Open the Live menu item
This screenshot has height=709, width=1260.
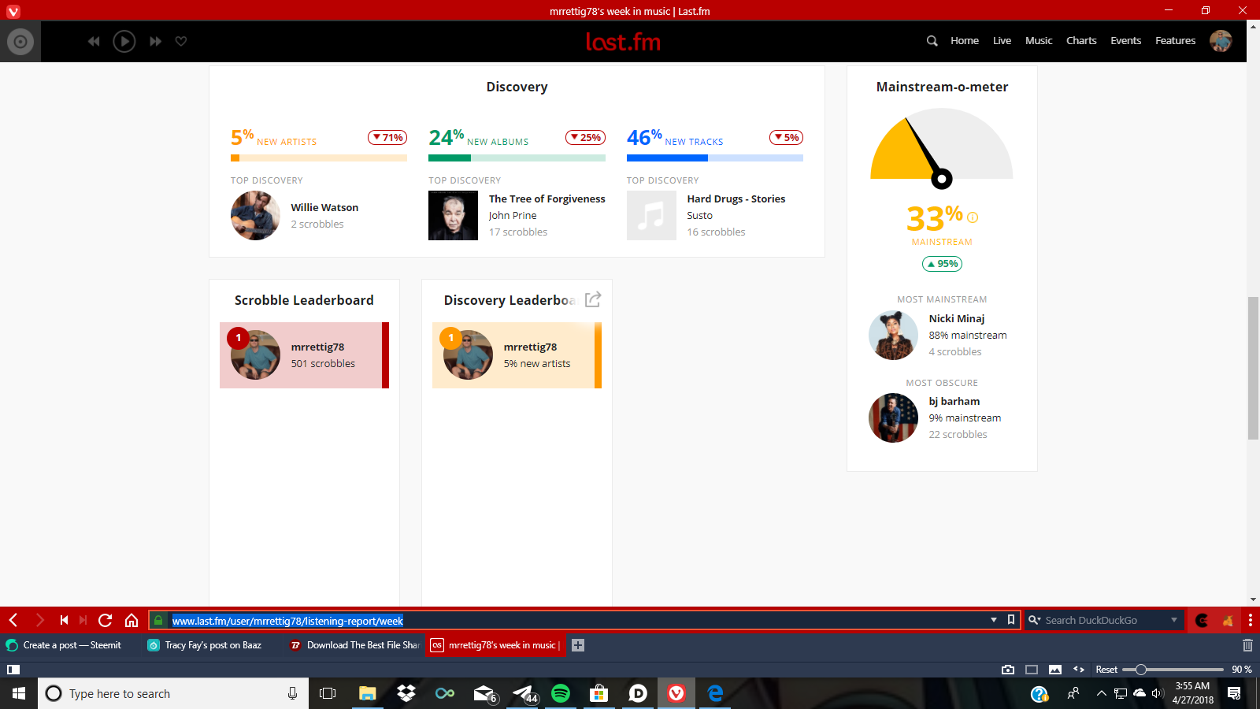[x=1002, y=41]
